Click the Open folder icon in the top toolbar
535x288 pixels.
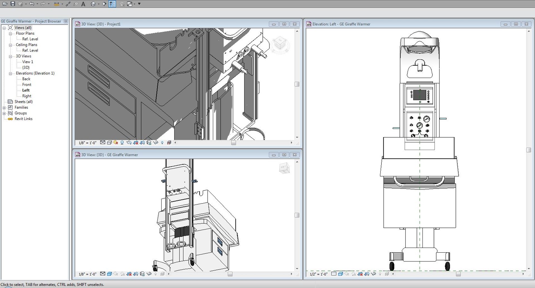pos(5,4)
